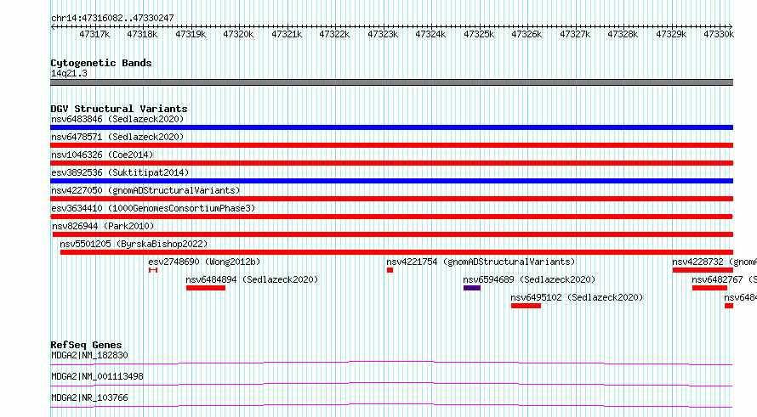Select the RefSeq Genes track title
This screenshot has width=757, height=417.
(86, 345)
